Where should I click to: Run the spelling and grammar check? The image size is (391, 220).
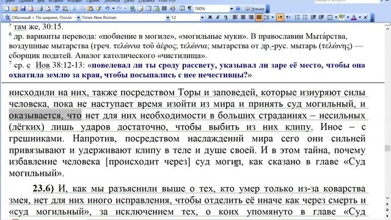pos(57,9)
